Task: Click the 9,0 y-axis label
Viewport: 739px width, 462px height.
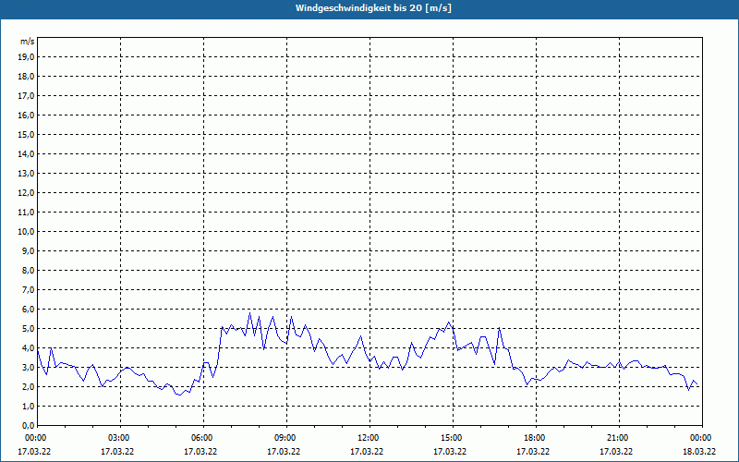Action: coord(29,250)
